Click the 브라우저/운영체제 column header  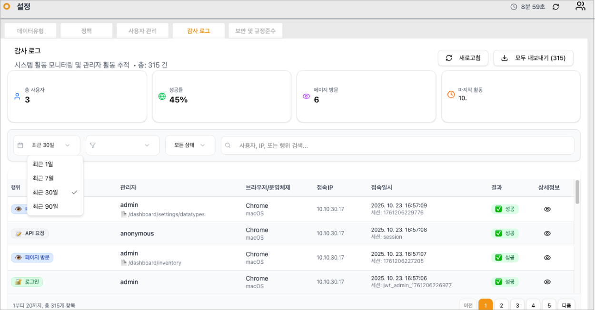pyautogui.click(x=268, y=187)
